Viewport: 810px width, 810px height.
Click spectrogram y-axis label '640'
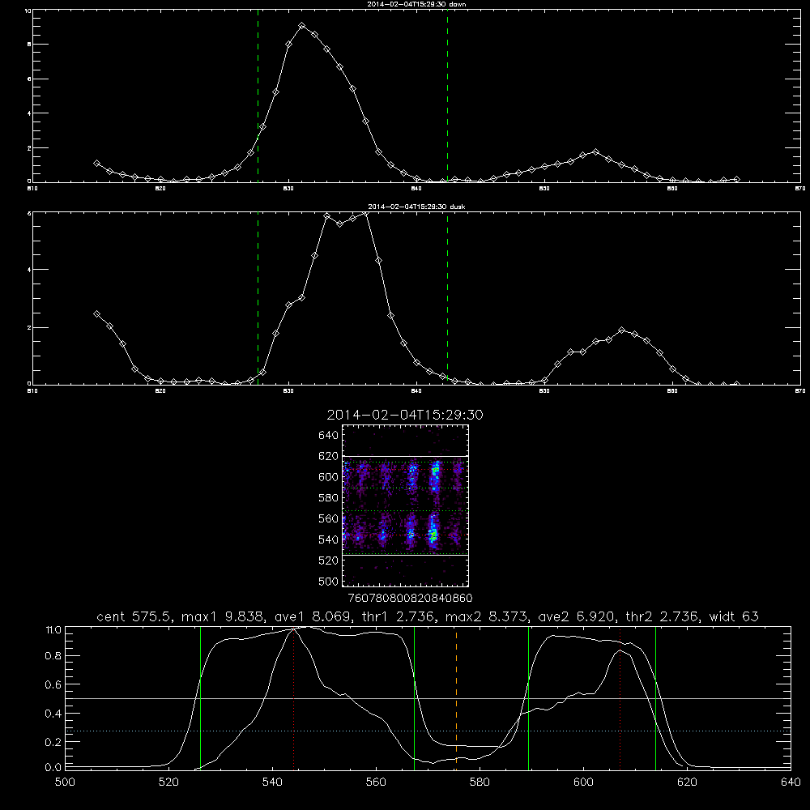click(329, 436)
